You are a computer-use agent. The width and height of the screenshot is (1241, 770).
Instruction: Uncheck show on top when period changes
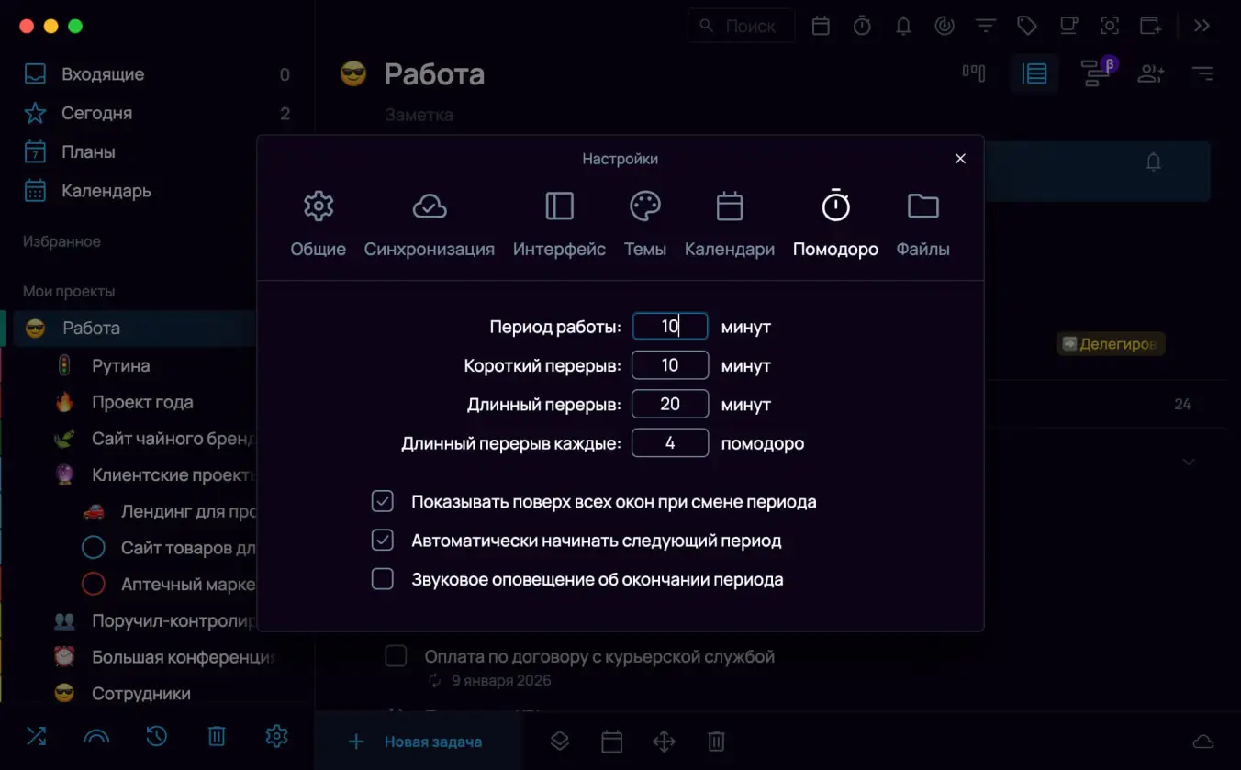point(383,501)
